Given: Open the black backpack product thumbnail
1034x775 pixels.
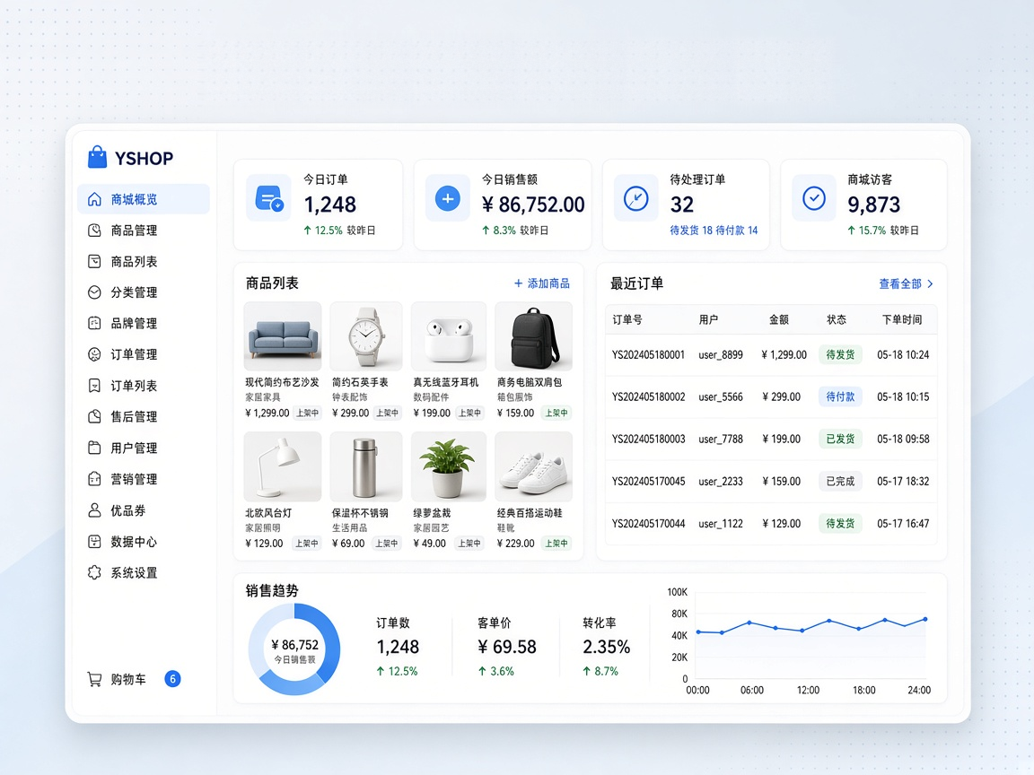Looking at the screenshot, I should click(533, 336).
